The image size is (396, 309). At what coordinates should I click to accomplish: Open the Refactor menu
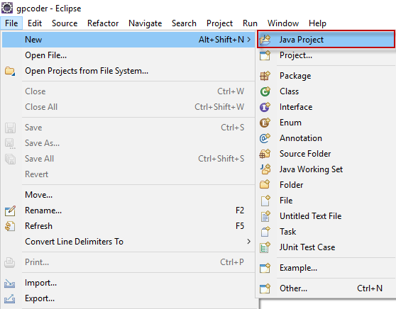[x=103, y=23]
